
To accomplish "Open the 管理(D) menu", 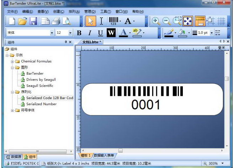I will (x=90, y=12).
